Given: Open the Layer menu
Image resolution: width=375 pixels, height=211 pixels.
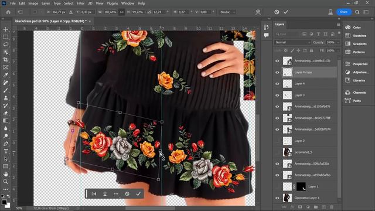Looking at the screenshot, I should [x=46, y=4].
